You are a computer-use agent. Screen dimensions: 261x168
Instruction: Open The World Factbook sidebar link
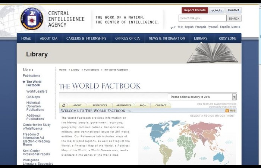coord(34,84)
